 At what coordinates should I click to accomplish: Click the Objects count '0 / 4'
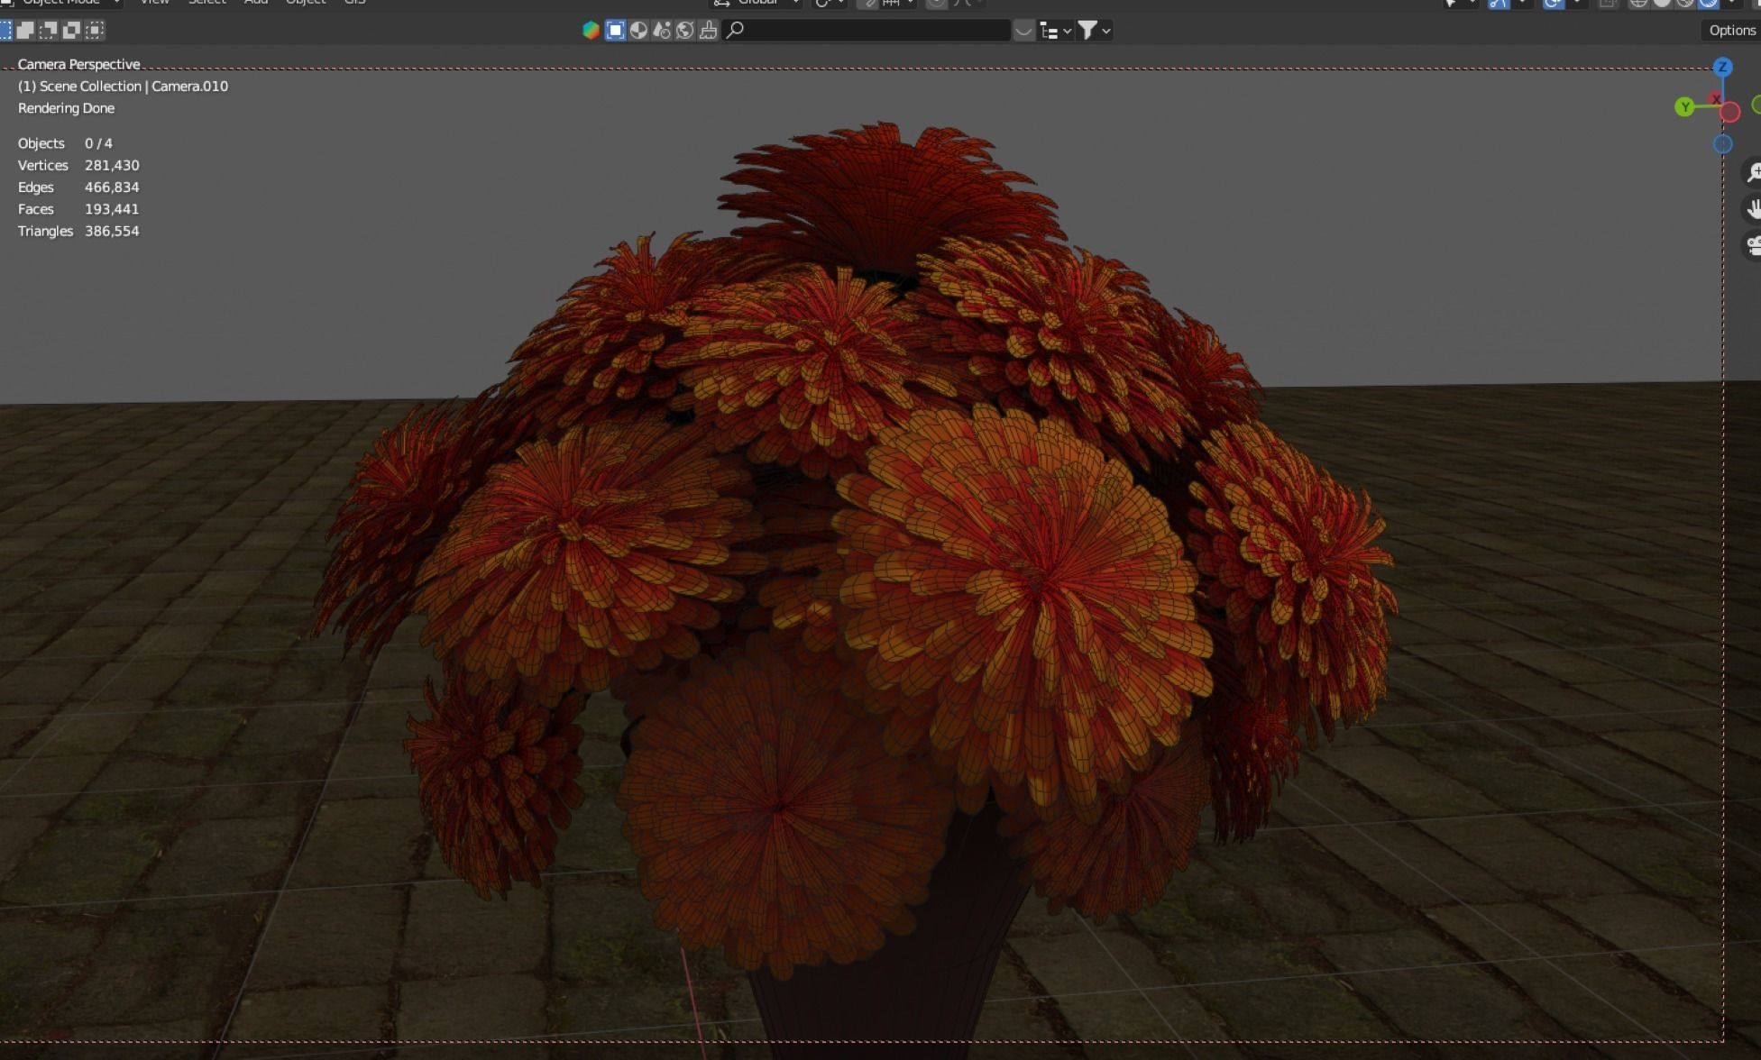(x=98, y=143)
